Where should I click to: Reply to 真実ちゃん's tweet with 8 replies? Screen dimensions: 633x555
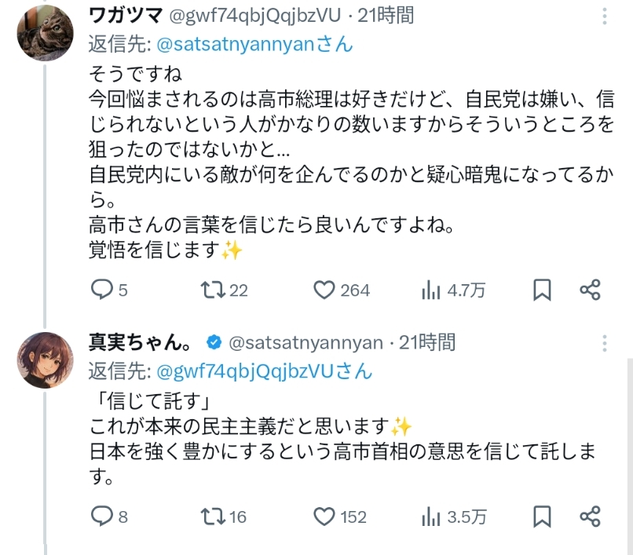(x=103, y=516)
